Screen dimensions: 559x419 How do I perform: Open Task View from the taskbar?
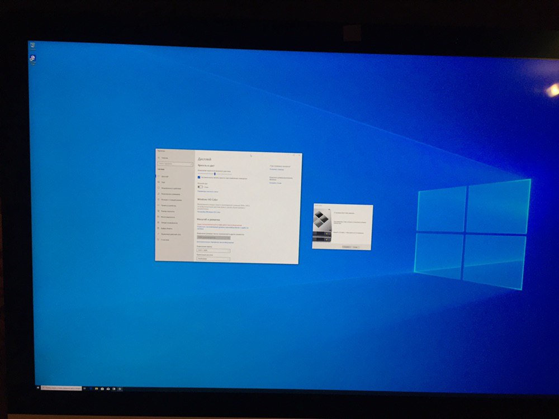click(x=84, y=388)
